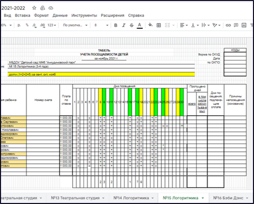Select the ТАБЕЛЬ title cell

pyautogui.click(x=104, y=50)
